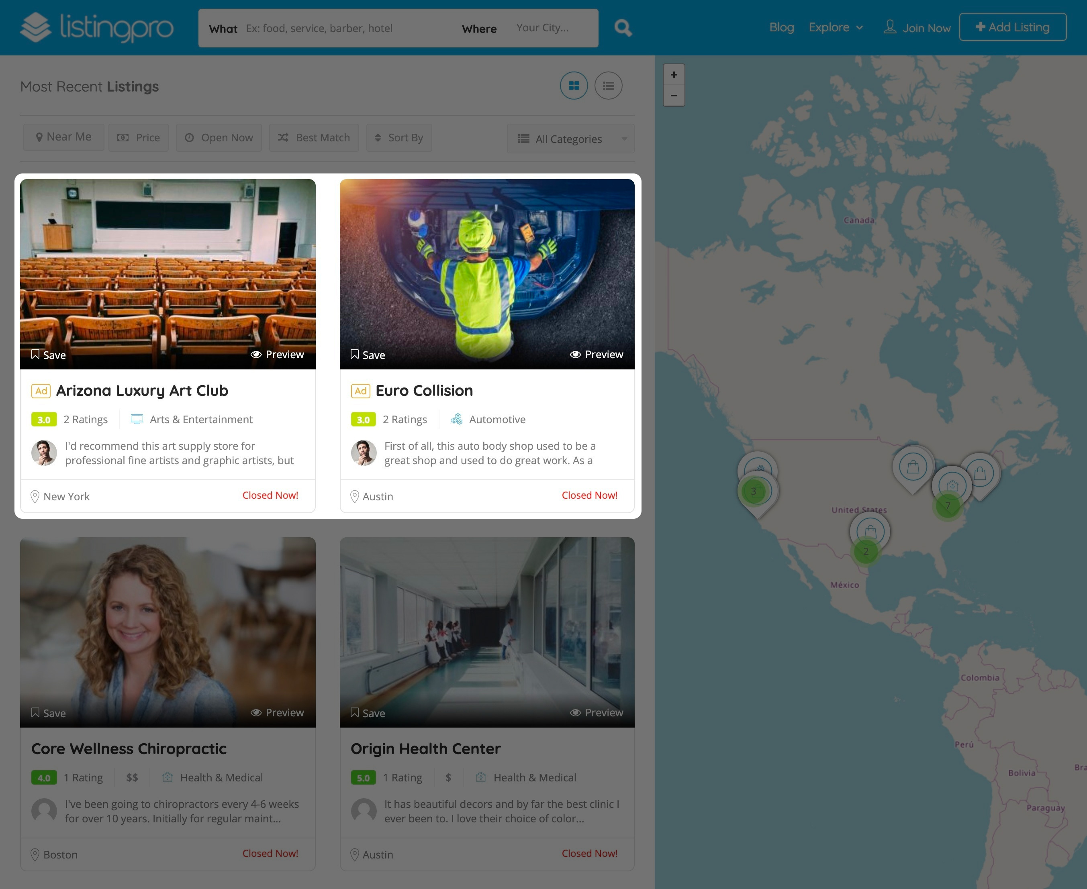This screenshot has height=889, width=1087.
Task: Zoom out on the map
Action: pos(674,96)
